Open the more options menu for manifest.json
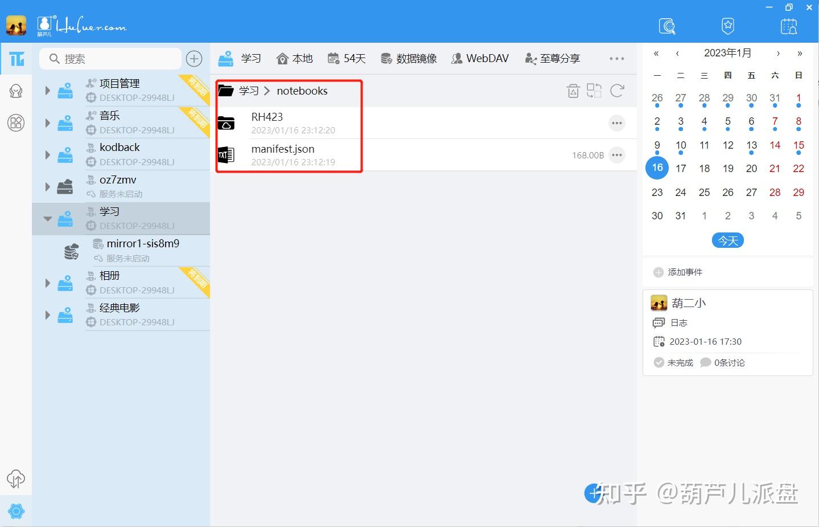Image resolution: width=819 pixels, height=527 pixels. click(x=617, y=154)
